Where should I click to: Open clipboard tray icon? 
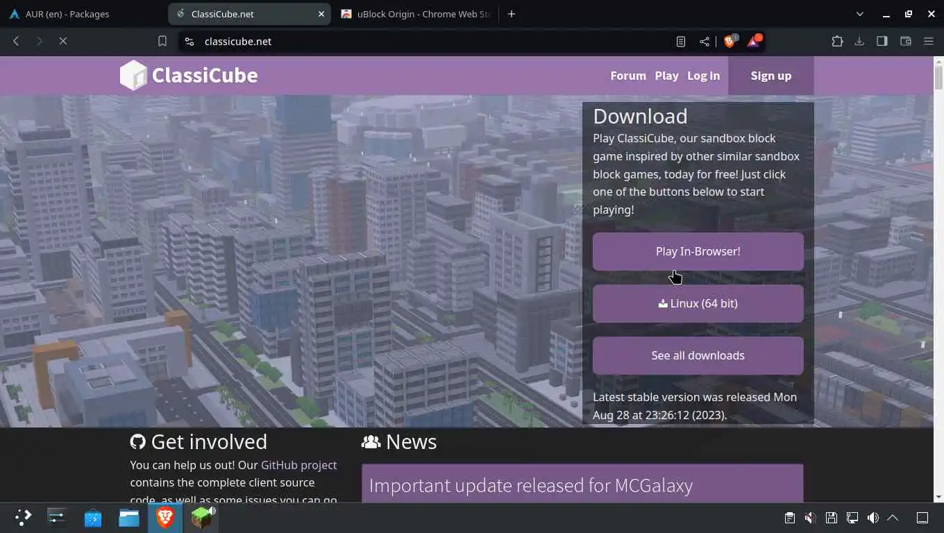(x=789, y=518)
